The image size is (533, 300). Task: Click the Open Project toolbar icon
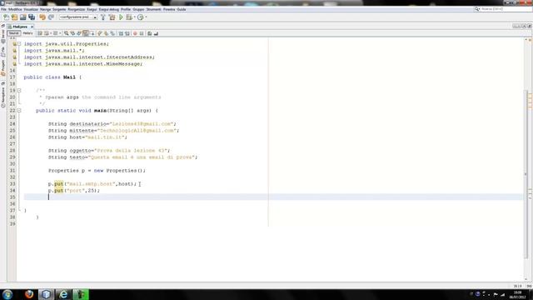[23, 17]
